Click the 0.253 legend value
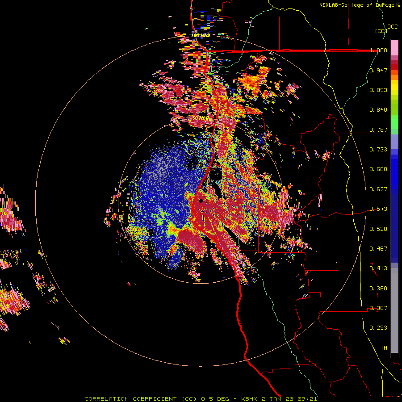This screenshot has height=402, width=402. [378, 328]
